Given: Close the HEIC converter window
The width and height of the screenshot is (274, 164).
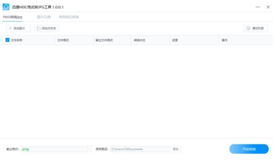Looking at the screenshot, I should [268, 7].
